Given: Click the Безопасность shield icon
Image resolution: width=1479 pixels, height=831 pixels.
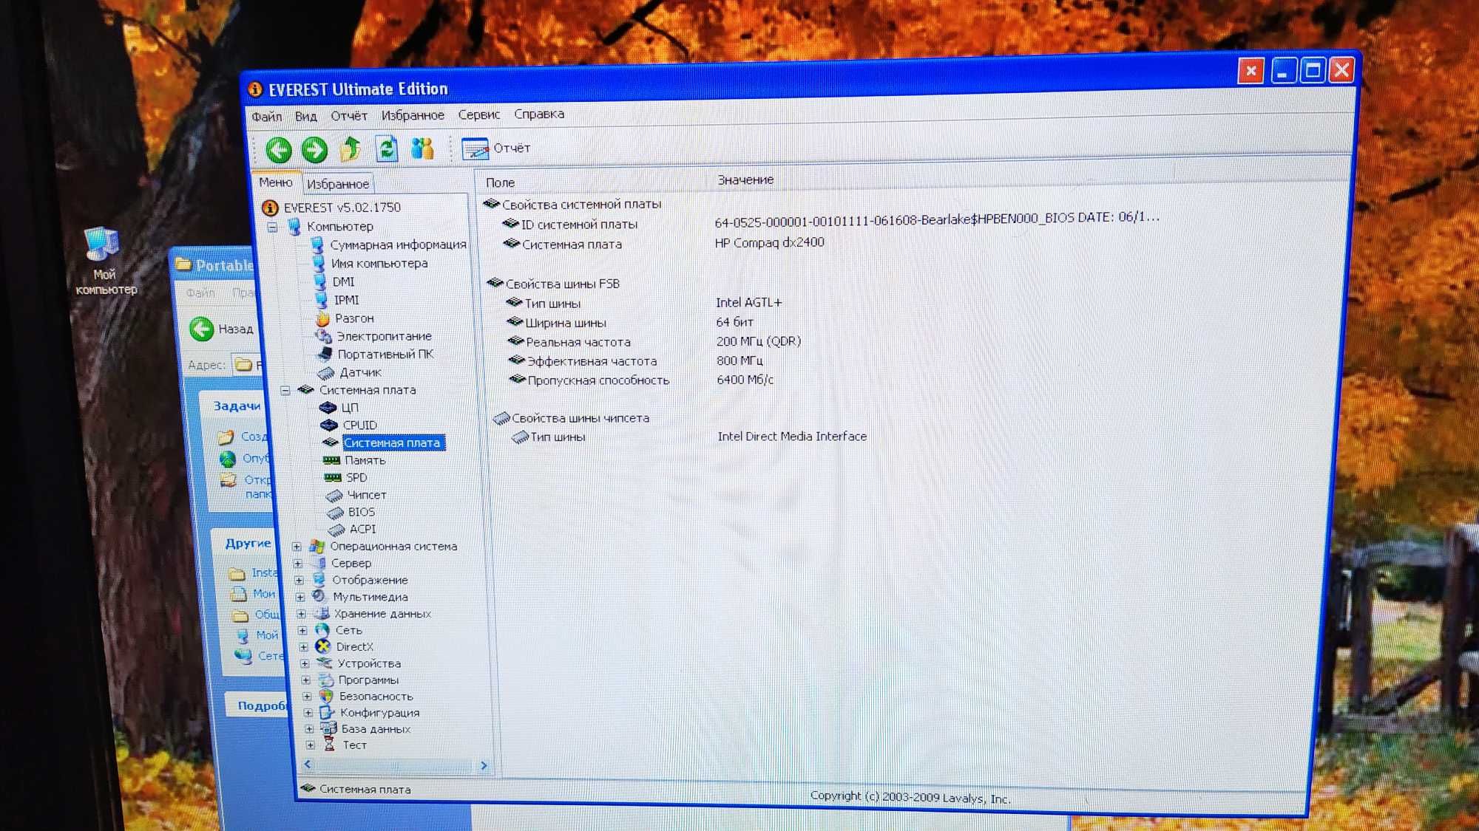Looking at the screenshot, I should click(326, 696).
